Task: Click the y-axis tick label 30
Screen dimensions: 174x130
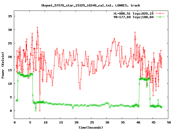Action: pos(10,30)
